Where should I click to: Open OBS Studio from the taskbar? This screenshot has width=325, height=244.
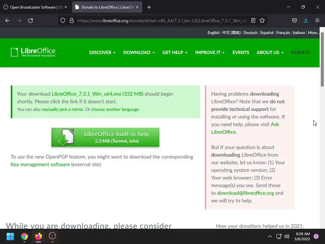click(x=52, y=236)
